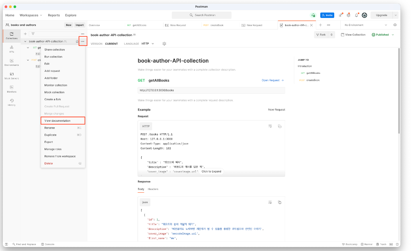Open the collection's three-dot actions menu
The width and height of the screenshot is (412, 251).
click(x=83, y=42)
